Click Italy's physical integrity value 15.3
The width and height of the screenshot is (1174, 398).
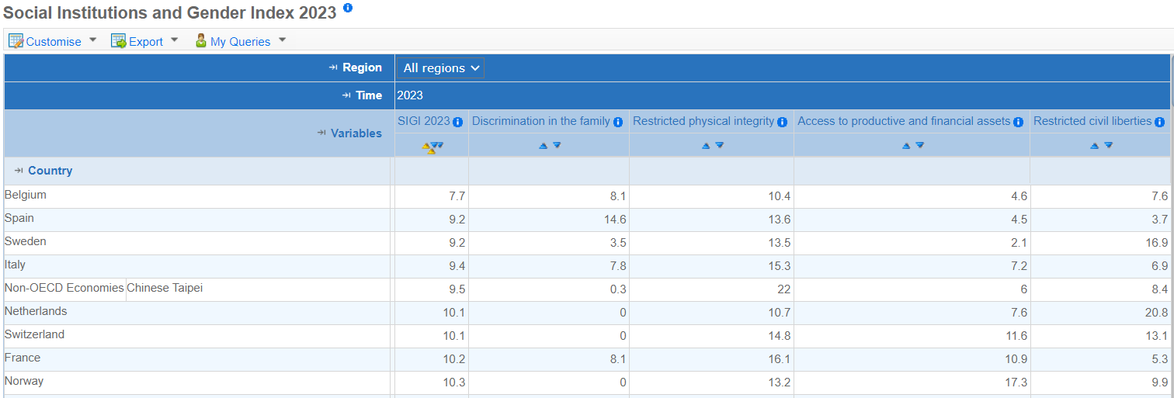point(779,267)
